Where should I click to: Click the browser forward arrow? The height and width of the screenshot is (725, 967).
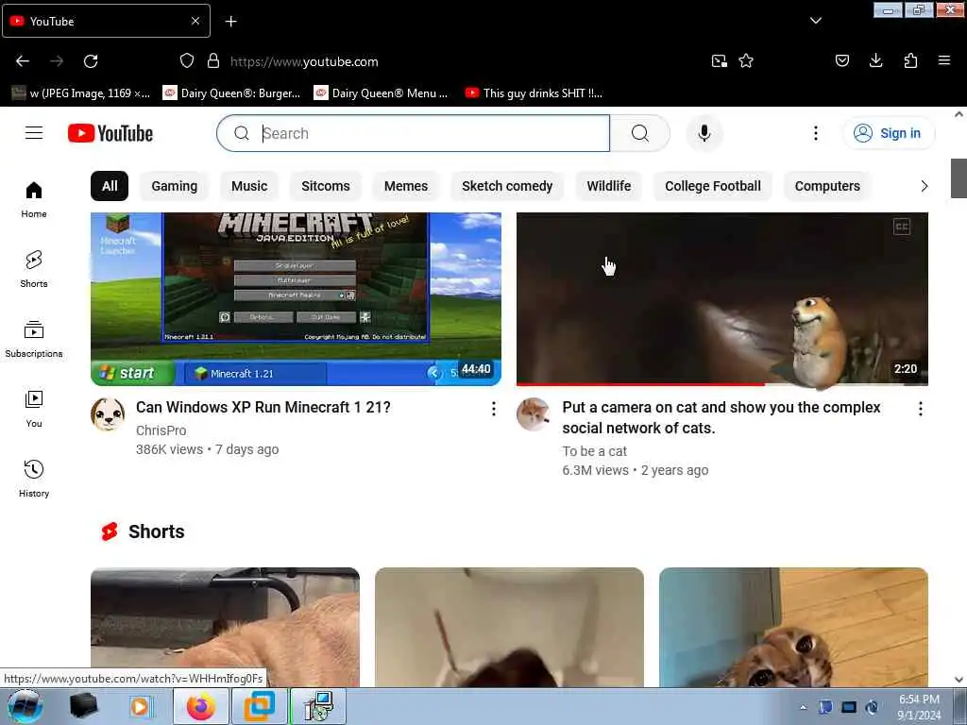click(x=57, y=61)
